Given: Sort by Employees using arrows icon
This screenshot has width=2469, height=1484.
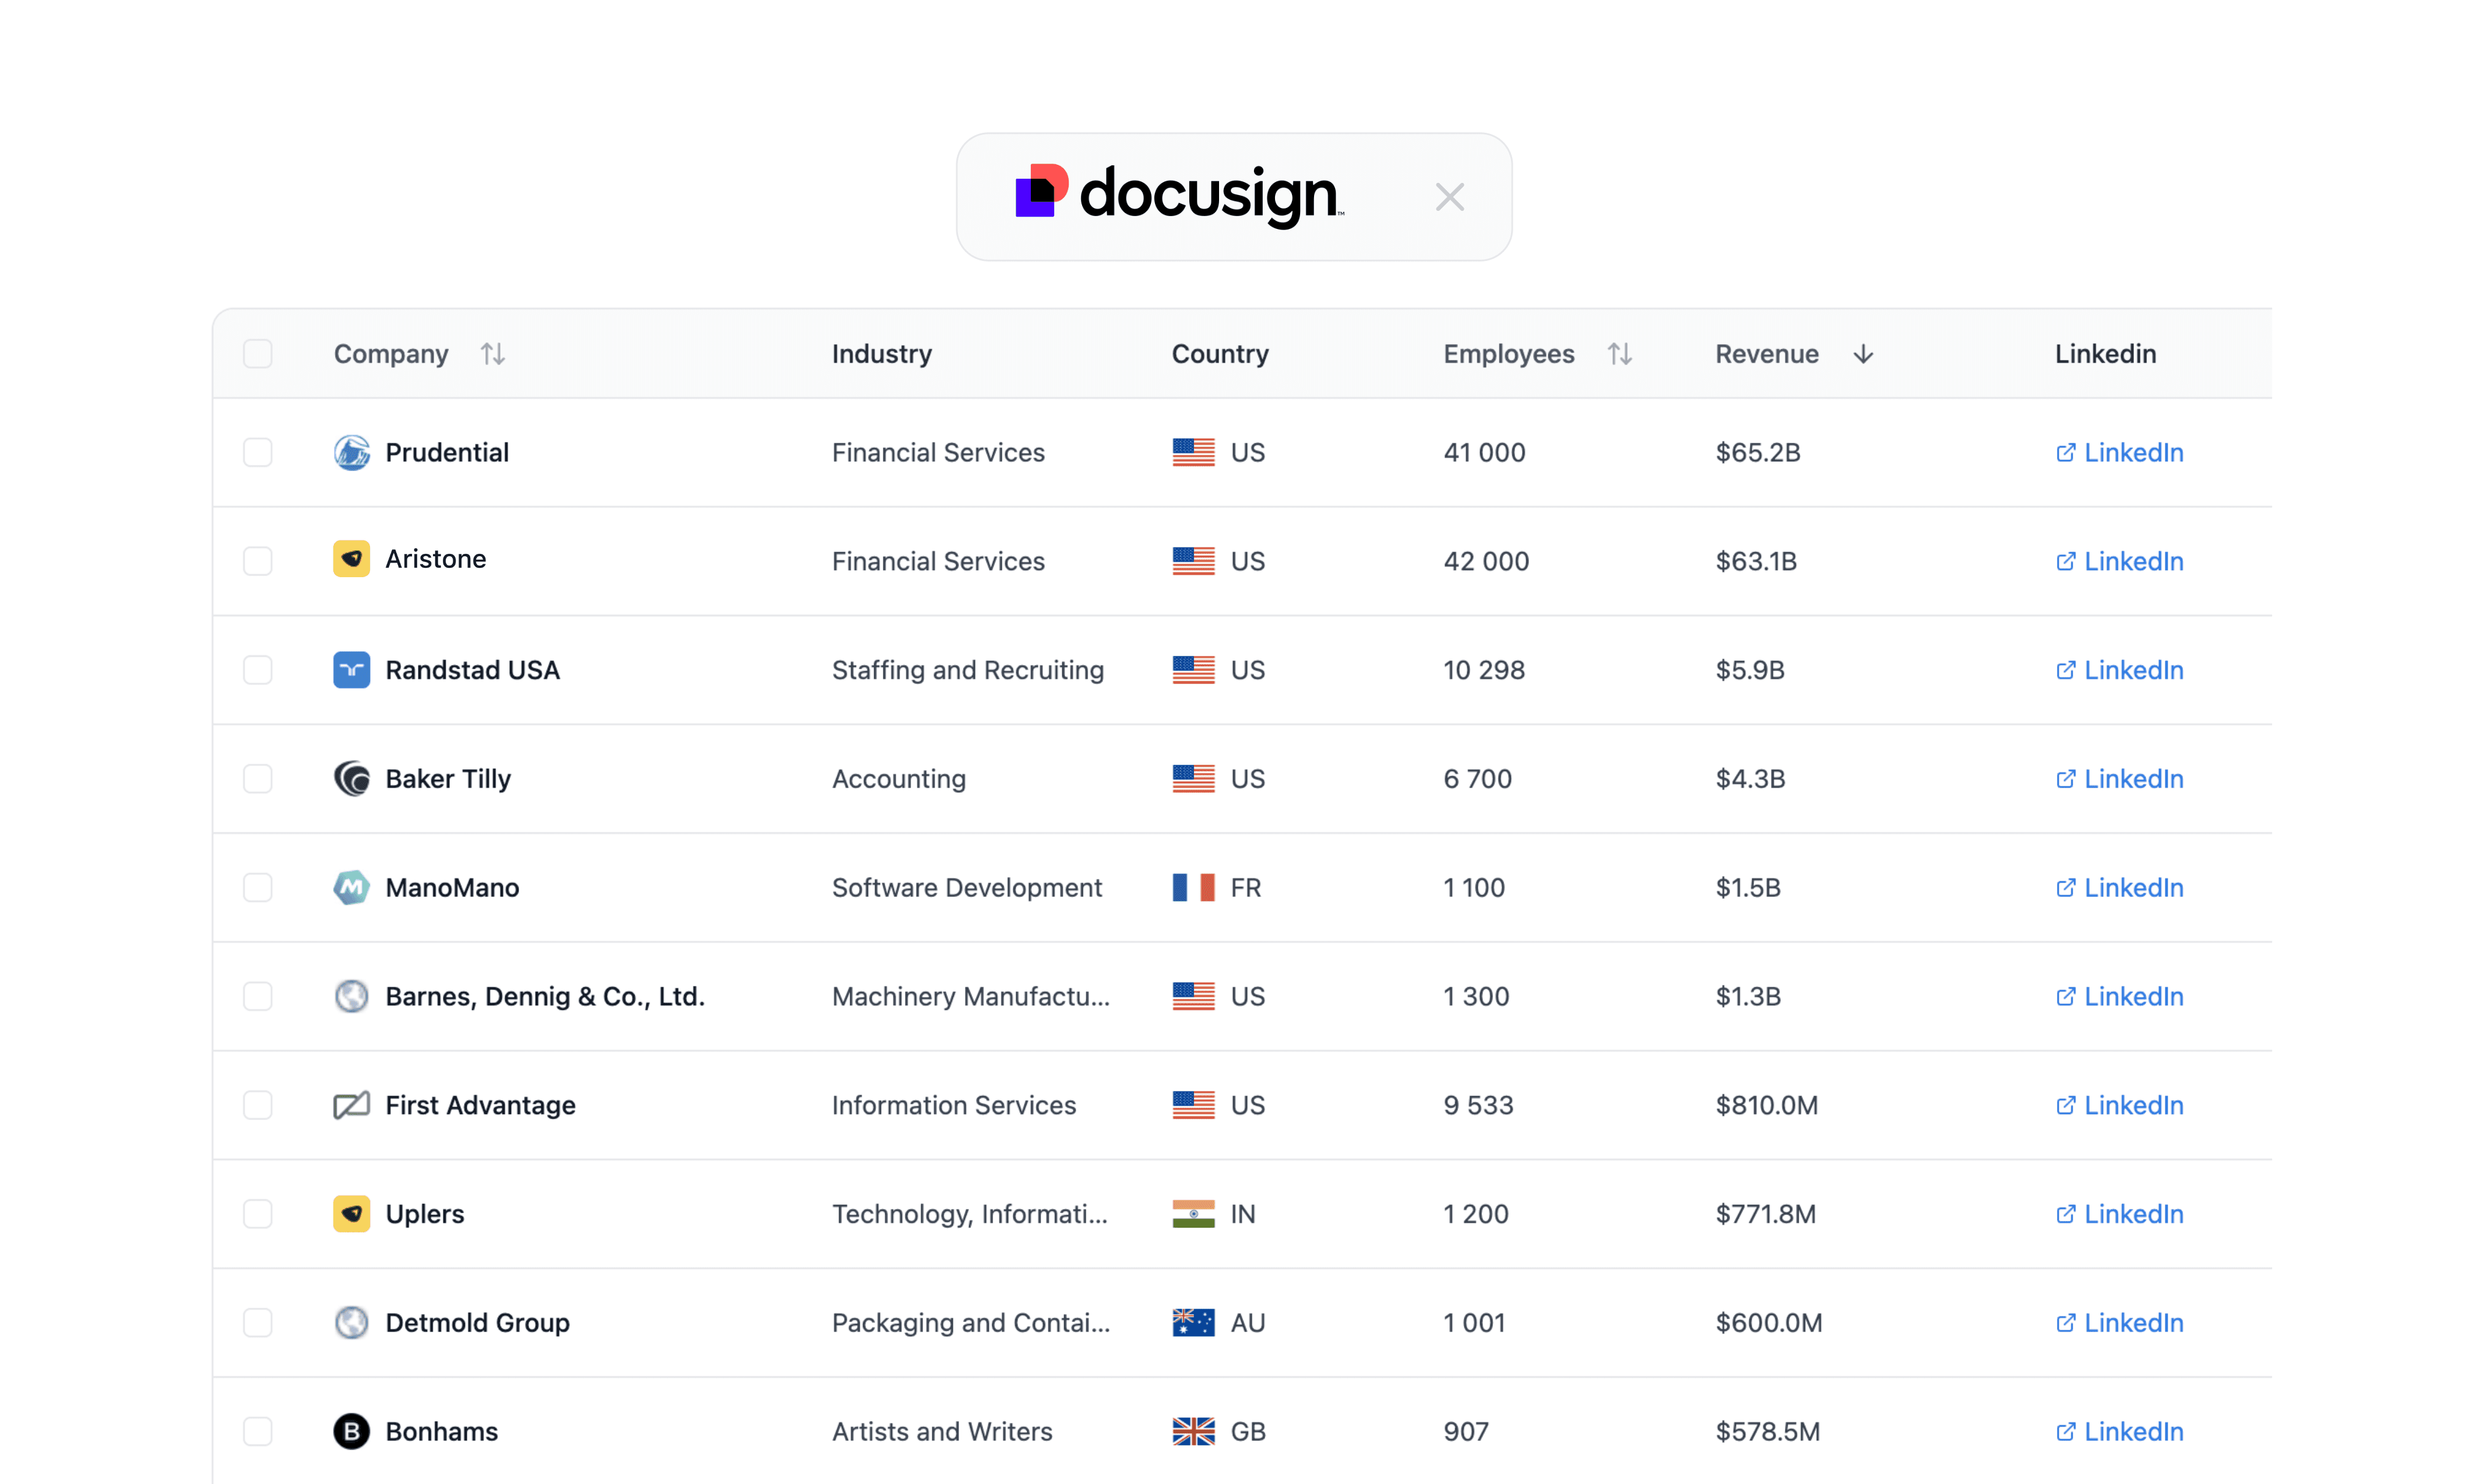Looking at the screenshot, I should pos(1619,354).
